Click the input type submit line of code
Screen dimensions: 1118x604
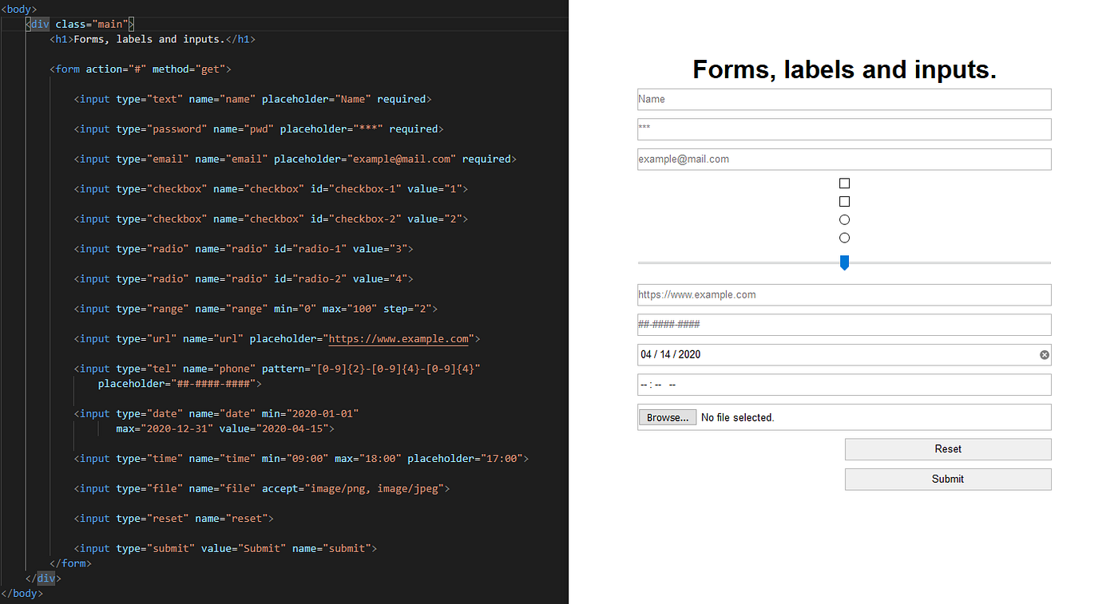pos(225,548)
